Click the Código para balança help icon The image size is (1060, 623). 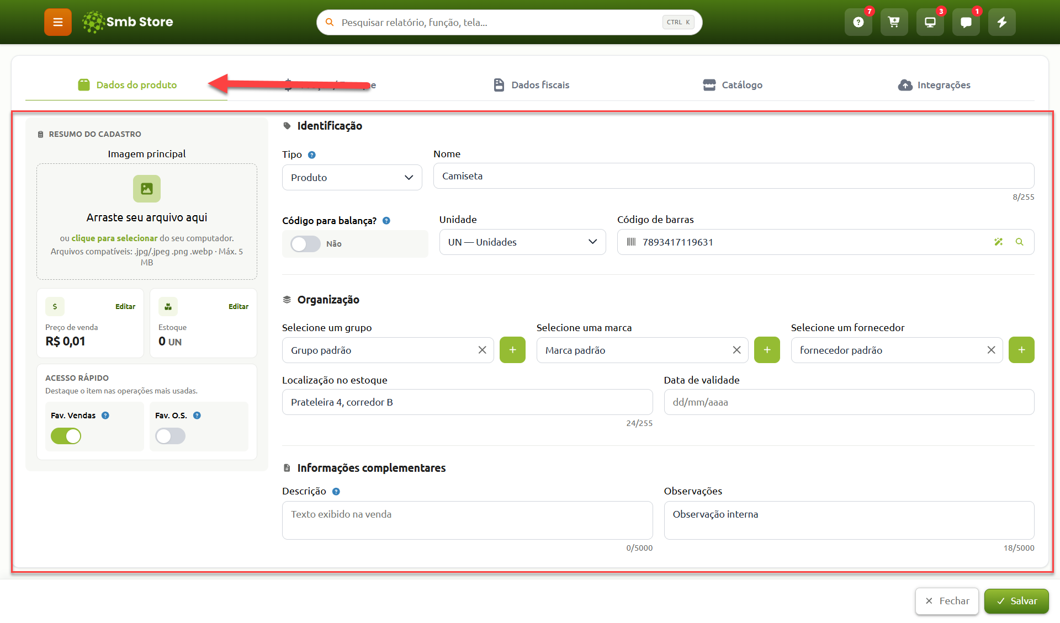tap(386, 221)
